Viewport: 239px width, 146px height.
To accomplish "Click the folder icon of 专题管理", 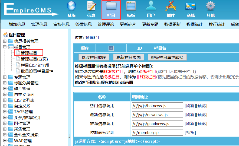I will [11, 77].
